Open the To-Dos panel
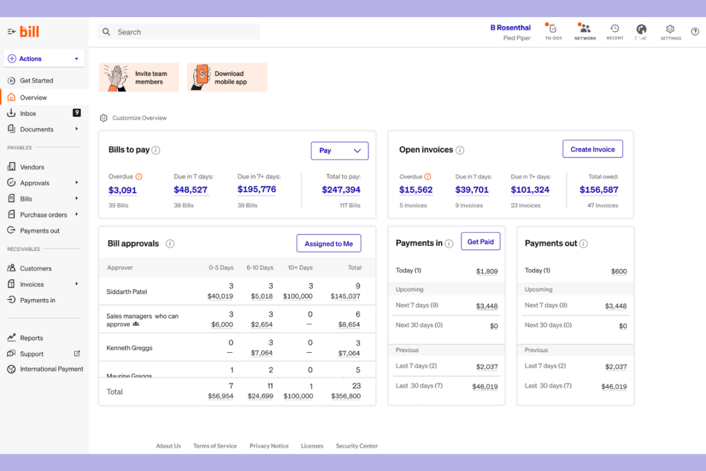This screenshot has width=706, height=471. [x=552, y=31]
